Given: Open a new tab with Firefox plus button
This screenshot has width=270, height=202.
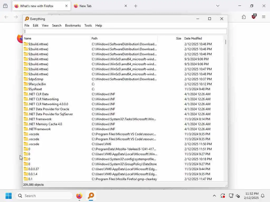Looking at the screenshot, I should (136, 6).
